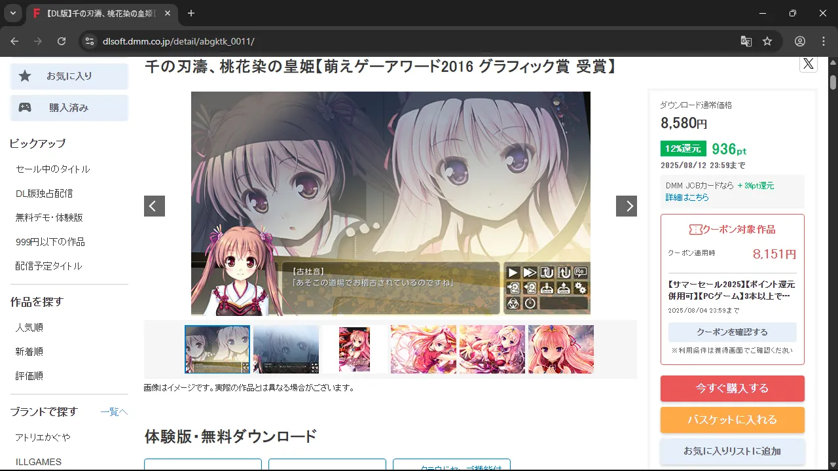
Task: Open 無料デモ・体験版 link
Action: point(49,217)
